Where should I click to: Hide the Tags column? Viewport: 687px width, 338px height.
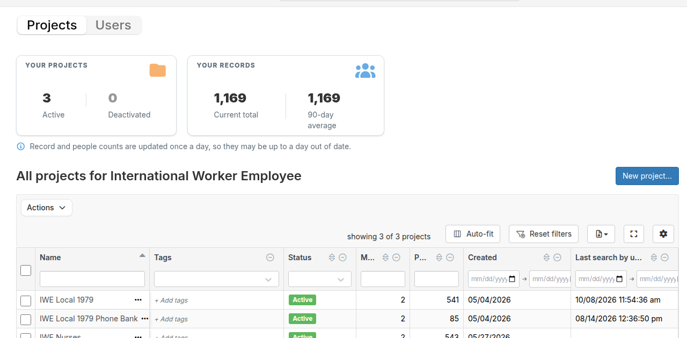click(x=271, y=258)
